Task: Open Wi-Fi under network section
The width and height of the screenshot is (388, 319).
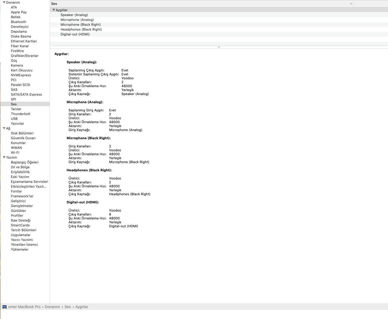Action: [15, 153]
